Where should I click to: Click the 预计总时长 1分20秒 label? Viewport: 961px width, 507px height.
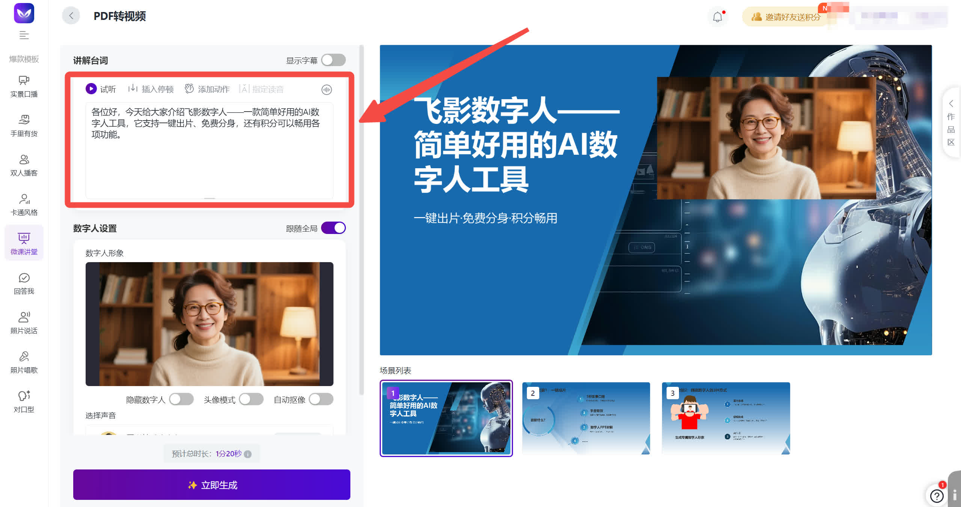[x=207, y=454]
